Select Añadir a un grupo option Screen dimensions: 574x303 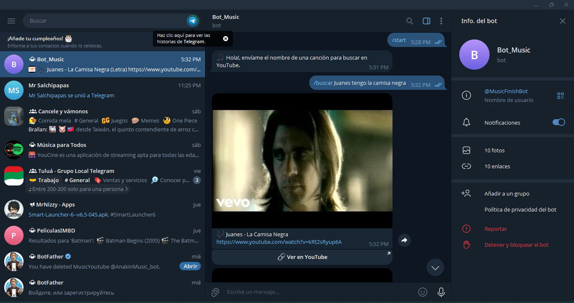[507, 194]
